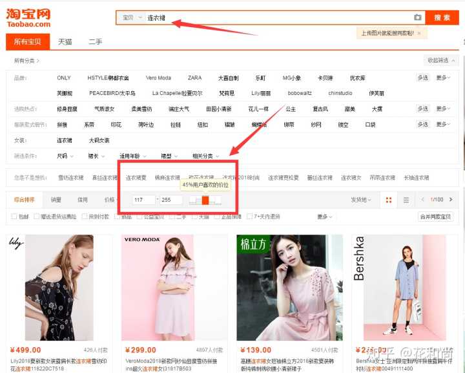Switch to the 天猫 tab
This screenshot has width=465, height=373.
(x=65, y=42)
